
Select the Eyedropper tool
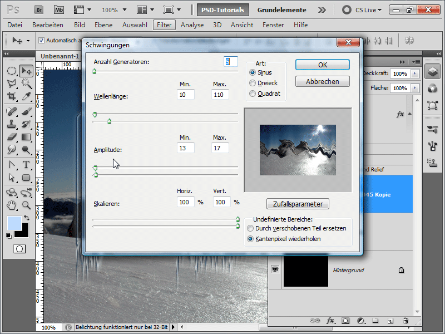(x=26, y=96)
